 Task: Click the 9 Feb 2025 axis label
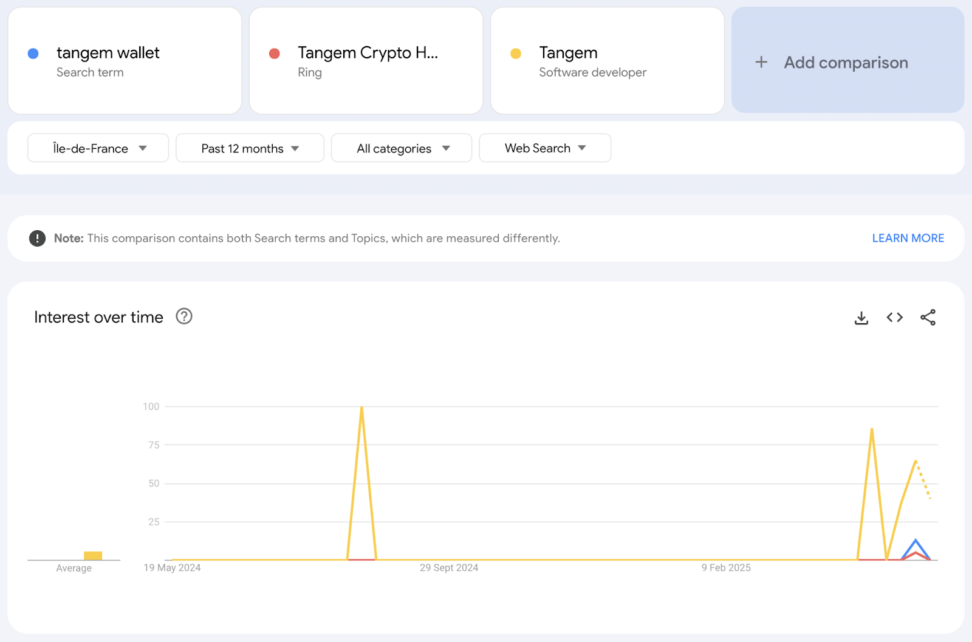point(726,567)
